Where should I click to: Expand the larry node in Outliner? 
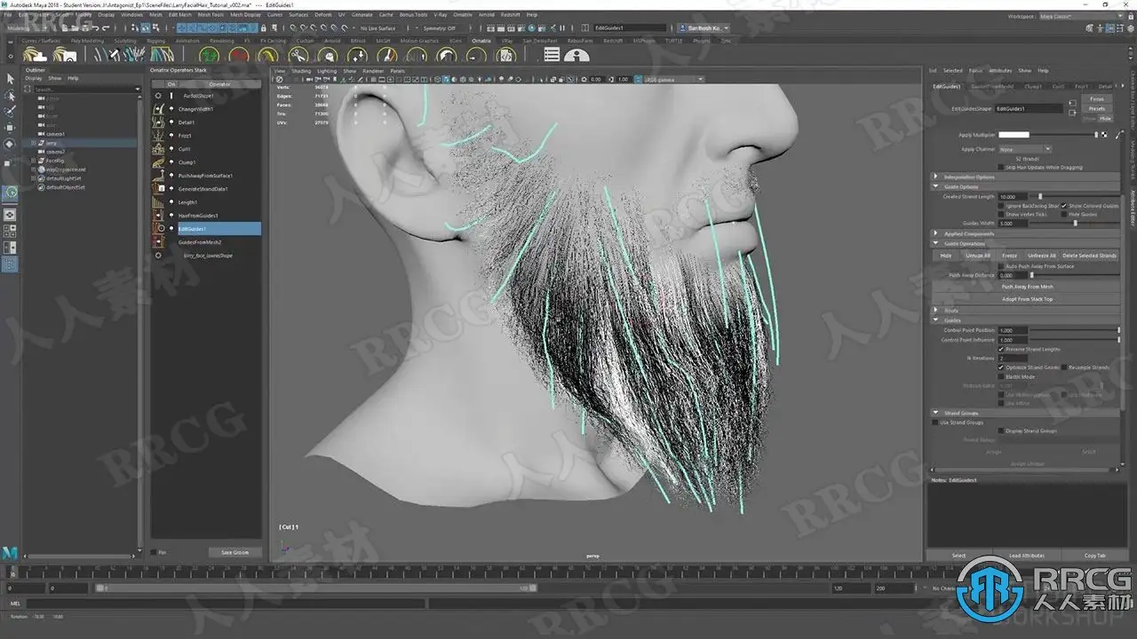coord(34,143)
